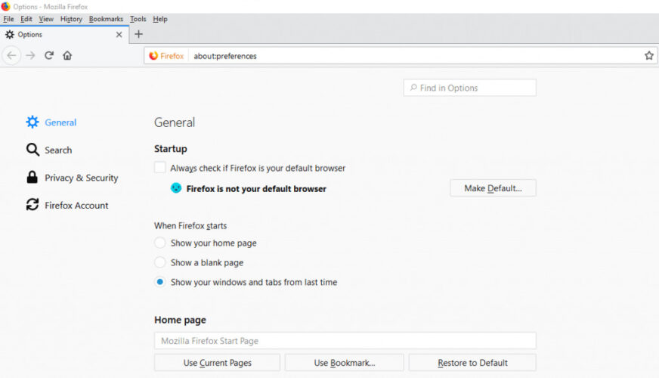Open the Search settings label

pos(58,150)
